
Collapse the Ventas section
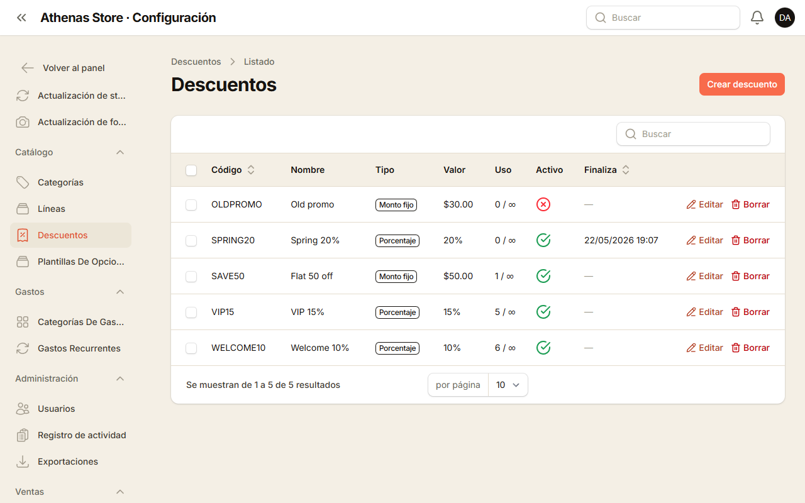[120, 492]
